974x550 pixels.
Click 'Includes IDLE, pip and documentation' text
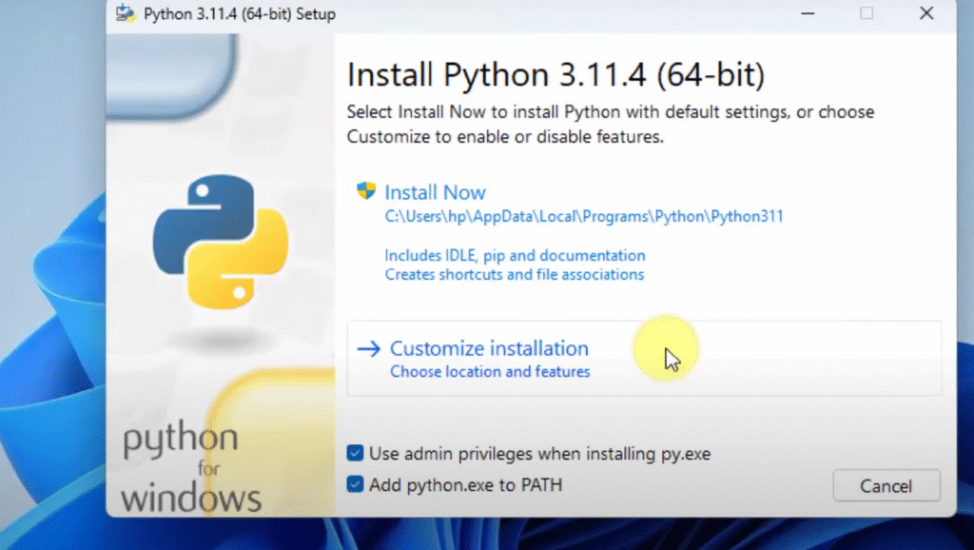pos(515,256)
